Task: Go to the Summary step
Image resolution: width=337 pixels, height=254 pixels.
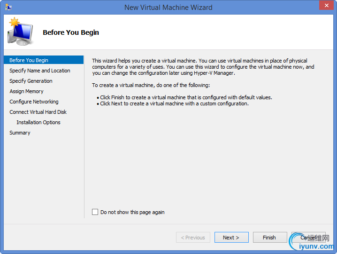Action: pos(20,133)
